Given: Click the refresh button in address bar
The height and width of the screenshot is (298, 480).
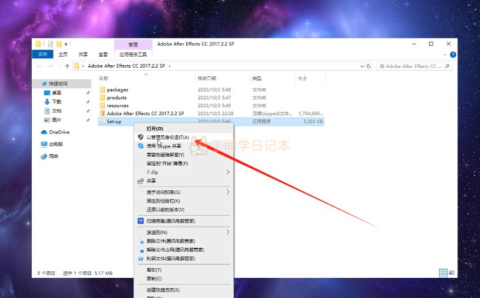Looking at the screenshot, I should (368, 66).
